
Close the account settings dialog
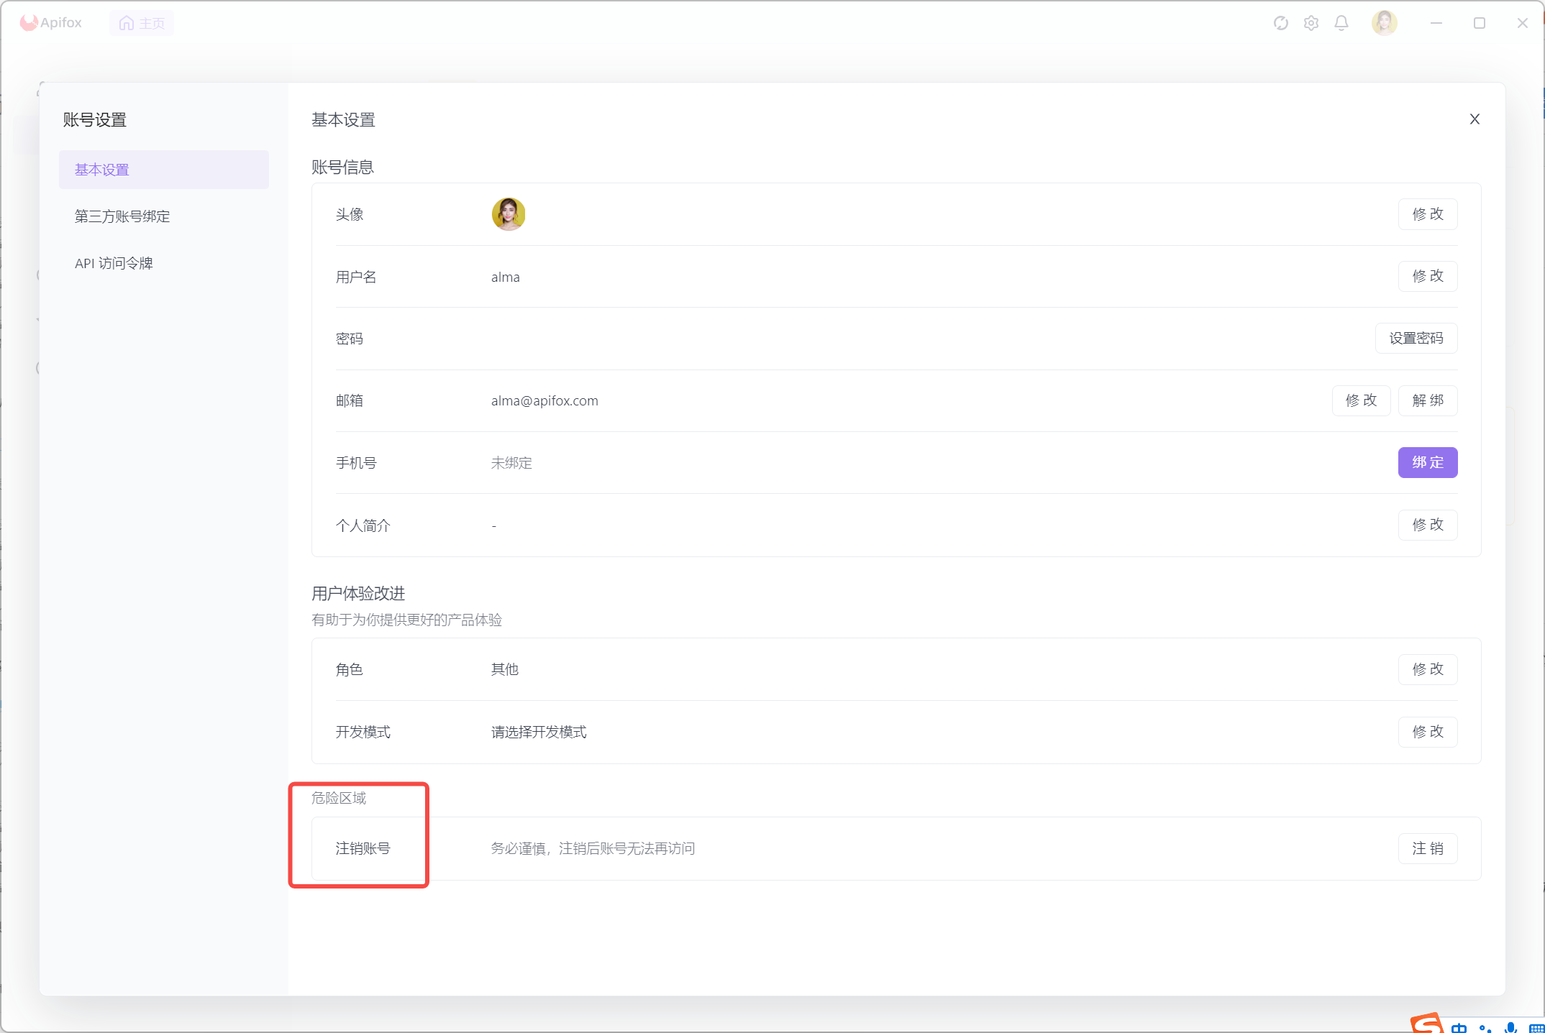pyautogui.click(x=1475, y=119)
